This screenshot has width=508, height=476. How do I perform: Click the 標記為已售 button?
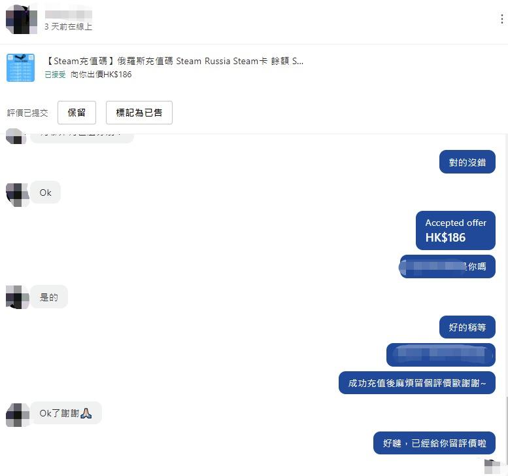pos(139,113)
